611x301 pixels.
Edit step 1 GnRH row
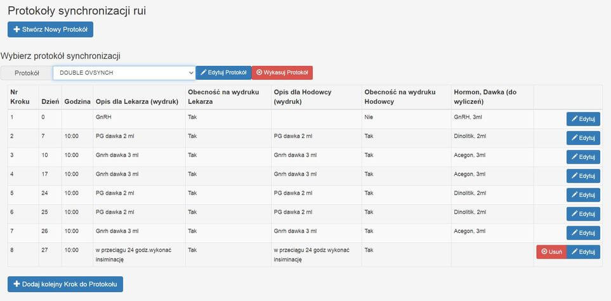click(582, 118)
